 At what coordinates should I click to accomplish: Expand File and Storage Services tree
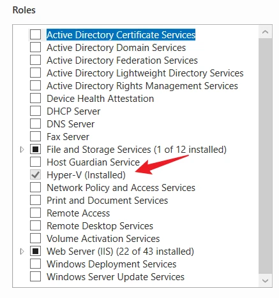[x=22, y=150]
